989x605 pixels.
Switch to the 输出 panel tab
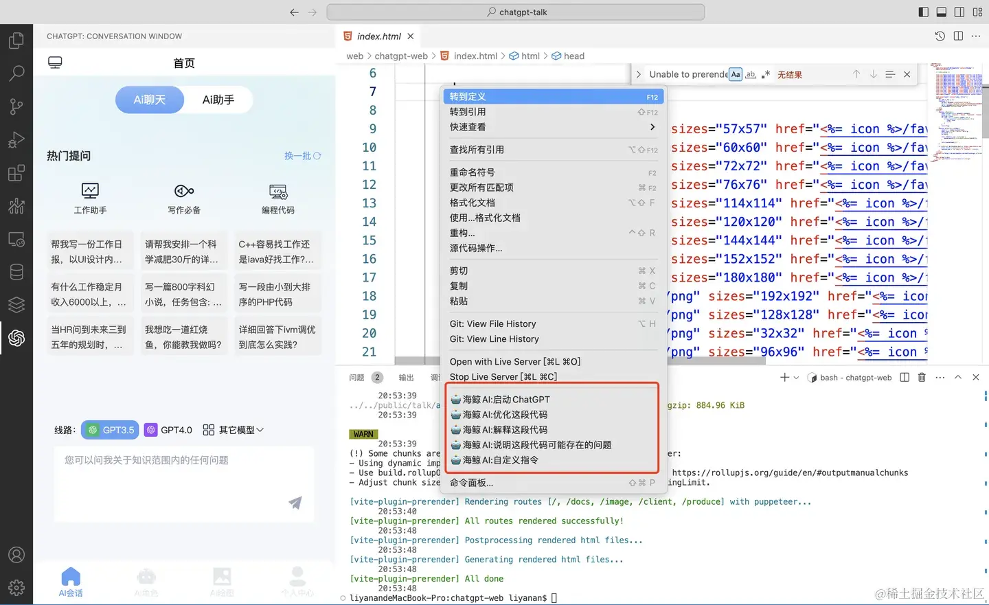tap(407, 378)
